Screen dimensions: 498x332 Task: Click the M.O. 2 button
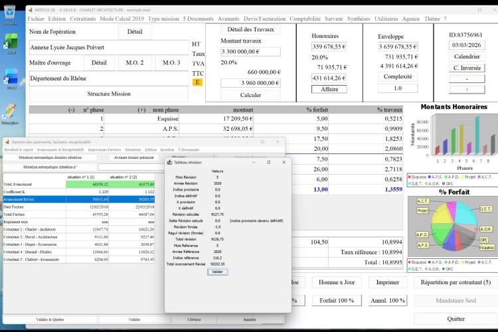tap(135, 63)
